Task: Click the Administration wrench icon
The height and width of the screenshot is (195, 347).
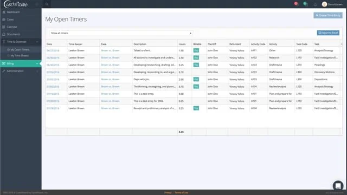Action: point(4,71)
